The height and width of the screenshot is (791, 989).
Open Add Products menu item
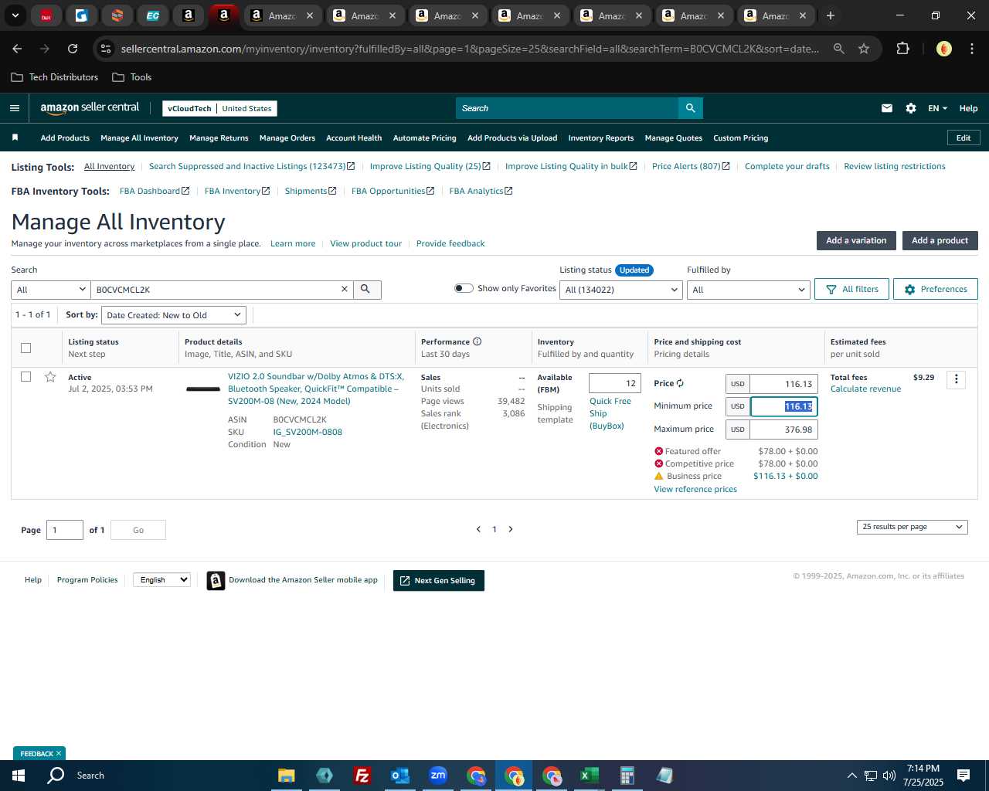(65, 138)
